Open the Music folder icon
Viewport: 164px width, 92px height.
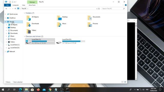59,25
